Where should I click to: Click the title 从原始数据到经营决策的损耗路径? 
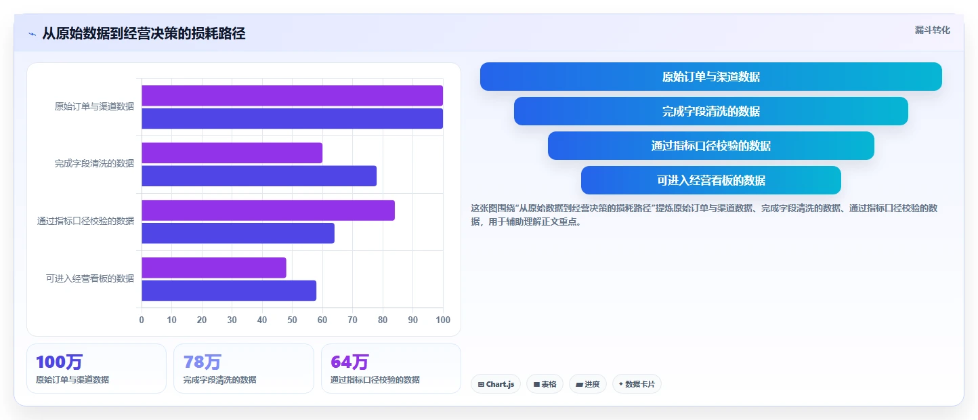click(x=144, y=34)
